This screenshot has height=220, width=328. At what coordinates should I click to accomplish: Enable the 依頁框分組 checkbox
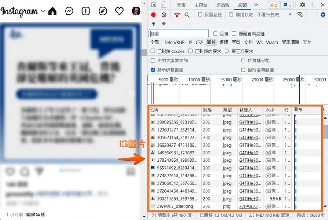tap(243, 61)
